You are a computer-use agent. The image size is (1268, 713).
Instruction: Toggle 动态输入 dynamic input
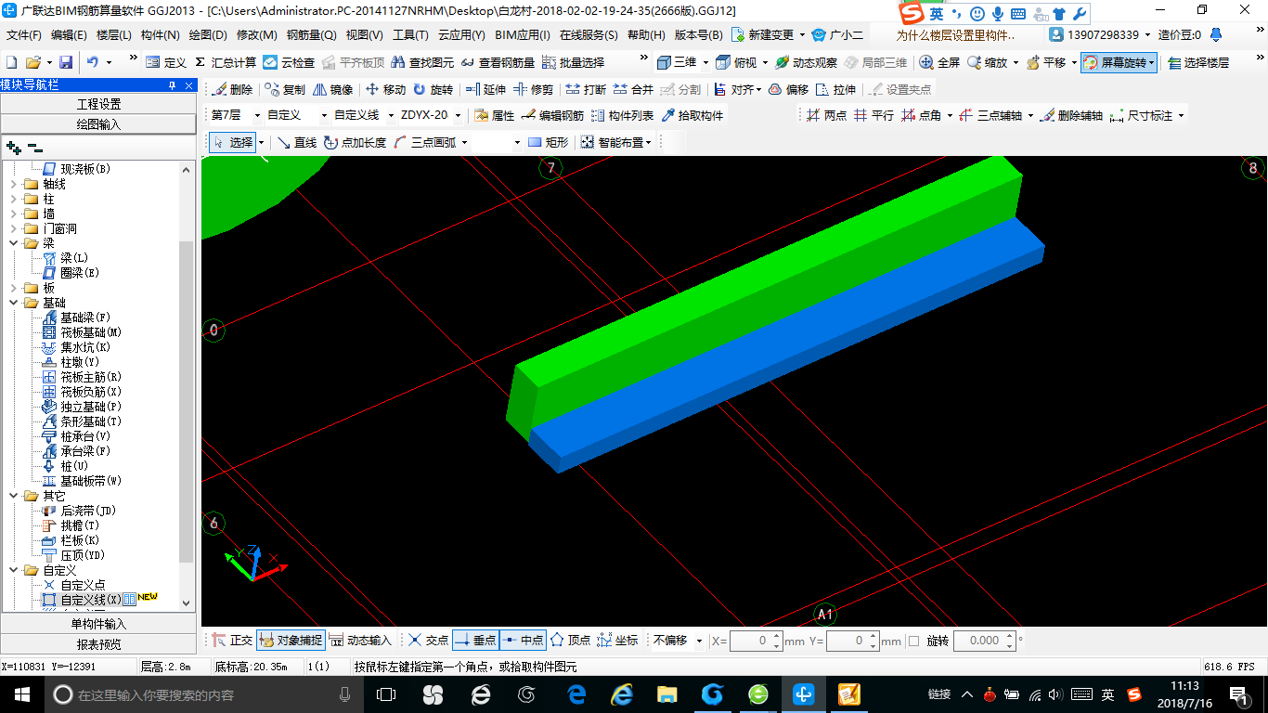pyautogui.click(x=360, y=641)
